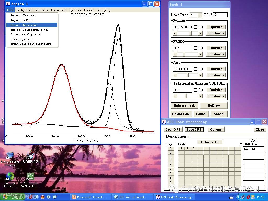
Task: Click the ReDraw button
Action: [214, 105]
